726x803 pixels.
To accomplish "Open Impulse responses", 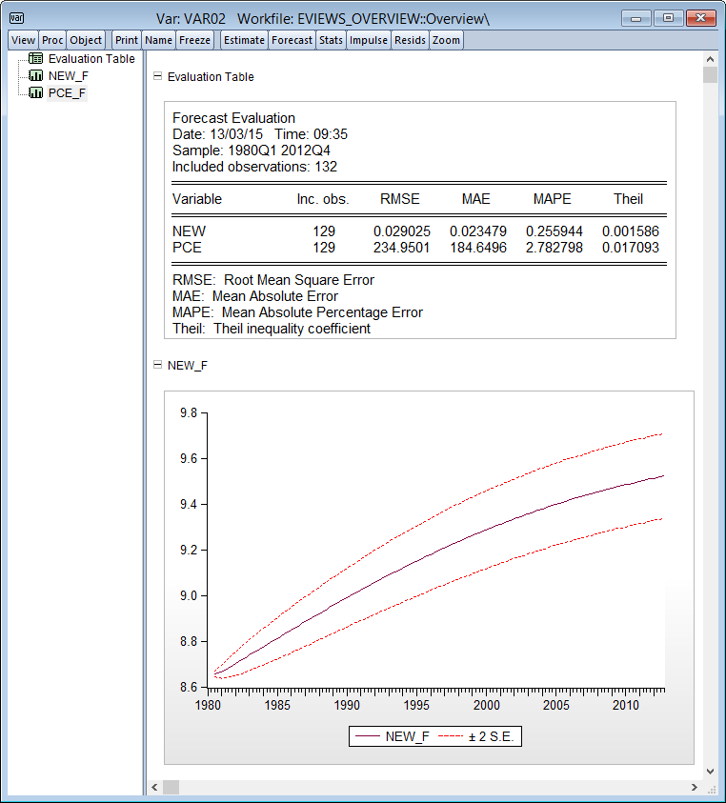I will pyautogui.click(x=368, y=40).
